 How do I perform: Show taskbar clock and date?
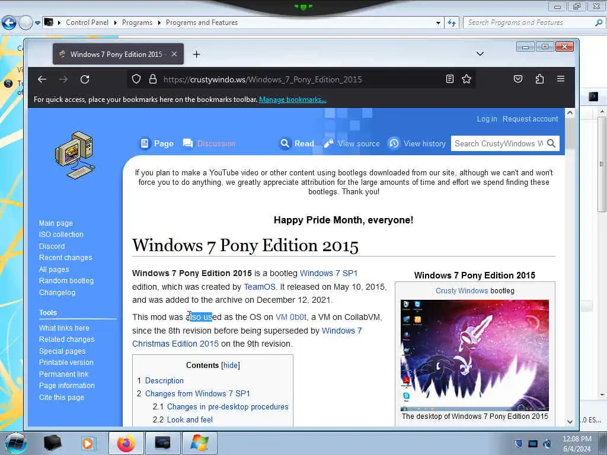(x=576, y=444)
